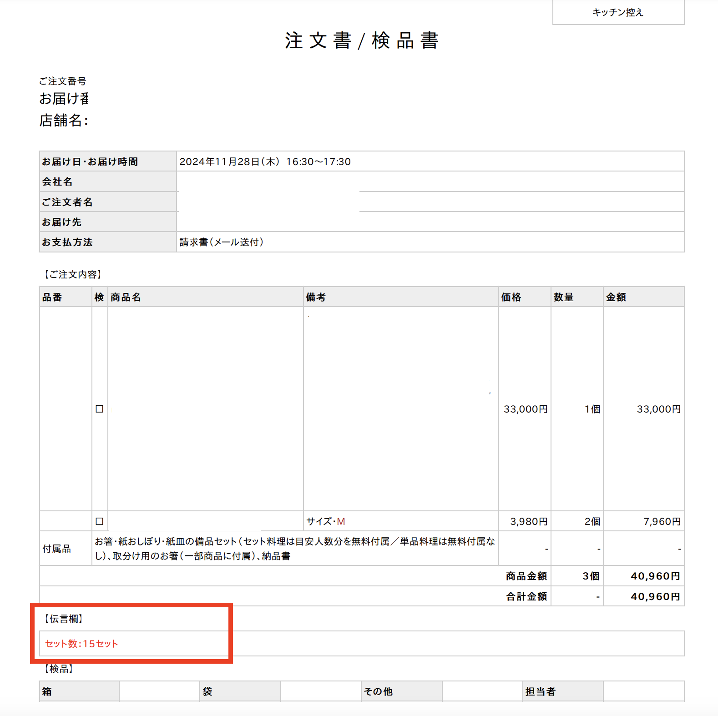Click the 価格 column header
Screen dimensions: 718x716
pos(525,297)
